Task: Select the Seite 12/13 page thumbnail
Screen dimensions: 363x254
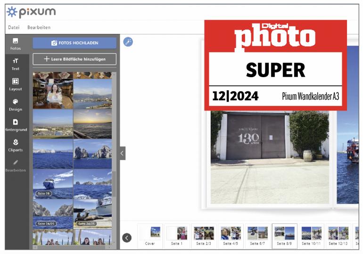Action: (338, 236)
